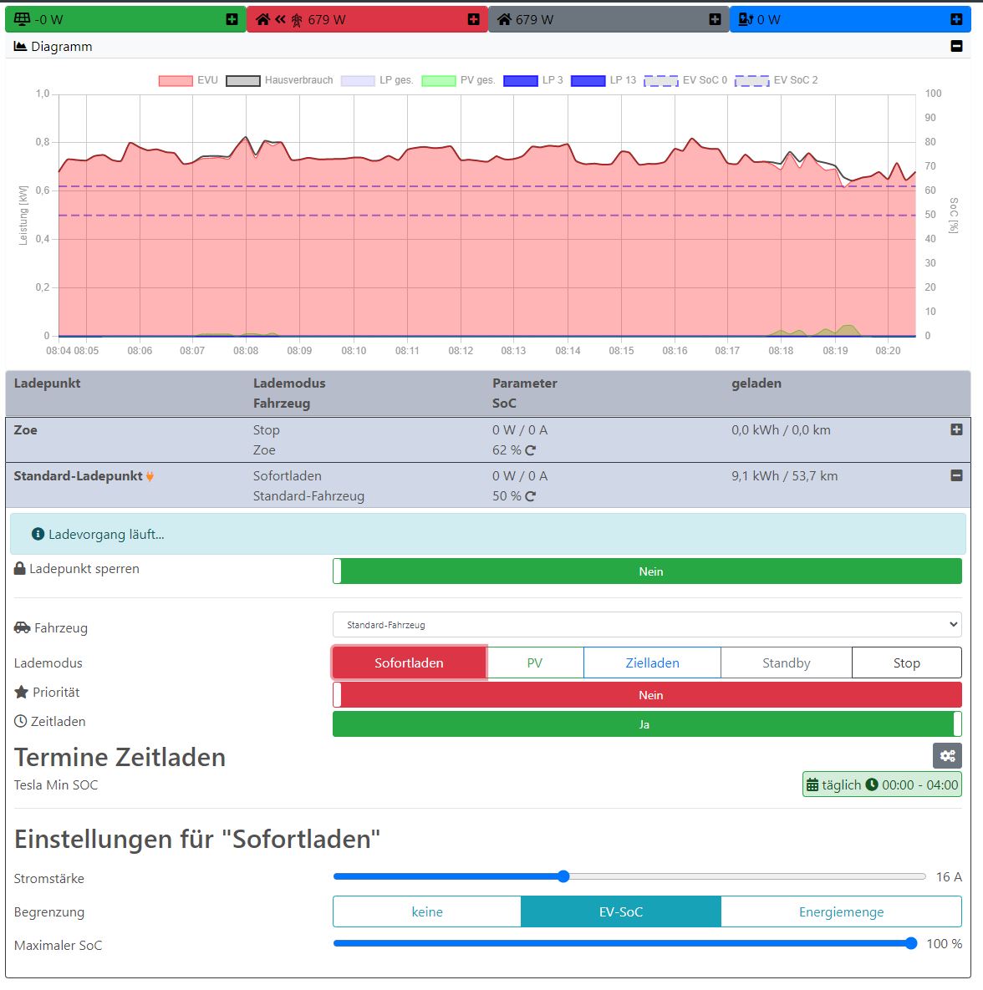The image size is (983, 990).
Task: Click the plug icon beside Standard-Ladepunkt
Action: click(150, 477)
